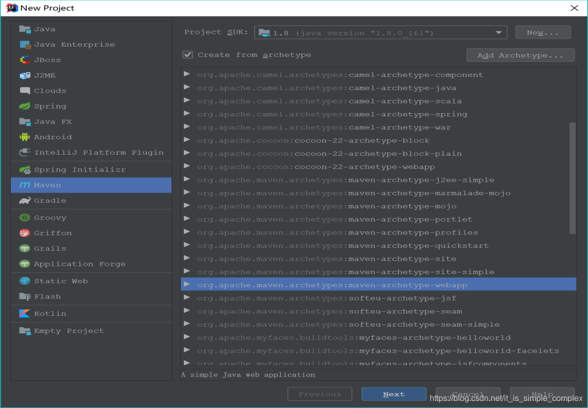Expand softeu-archetype-jsf node
Viewport: 588px width, 408px height.
(x=187, y=297)
